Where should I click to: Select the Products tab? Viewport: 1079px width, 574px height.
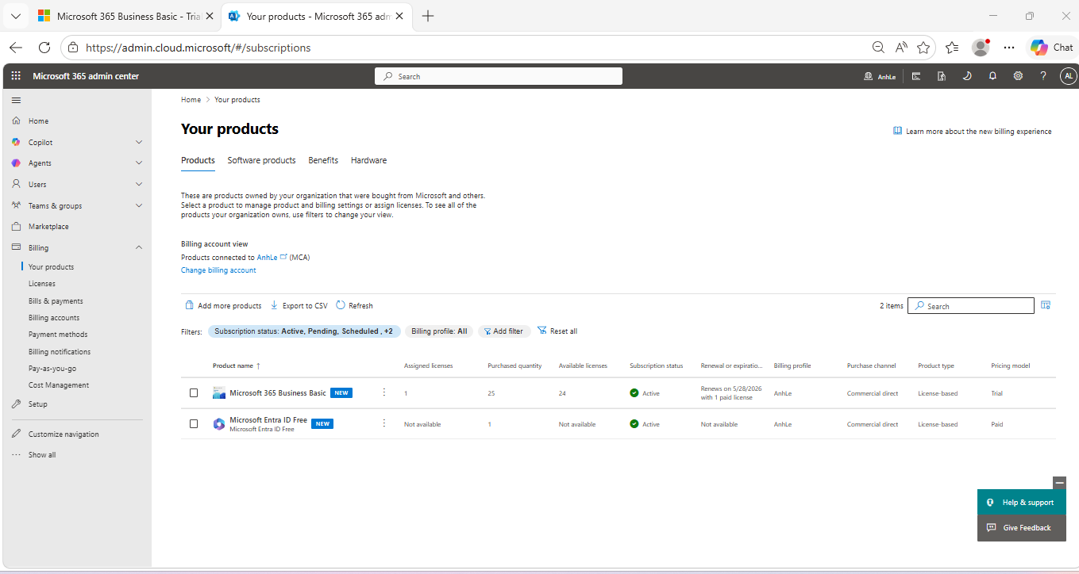(x=198, y=160)
